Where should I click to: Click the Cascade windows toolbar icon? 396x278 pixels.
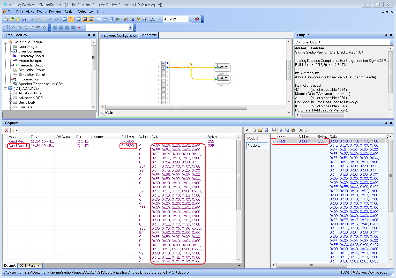tap(99, 19)
